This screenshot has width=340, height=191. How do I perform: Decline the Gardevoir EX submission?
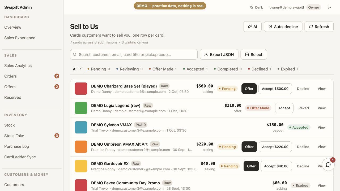tap(303, 166)
